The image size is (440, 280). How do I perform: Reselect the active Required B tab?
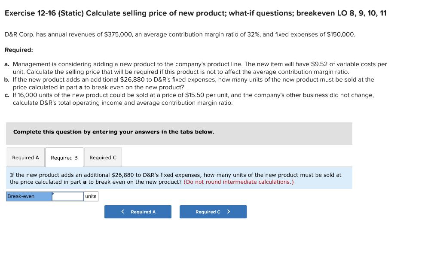click(x=64, y=157)
